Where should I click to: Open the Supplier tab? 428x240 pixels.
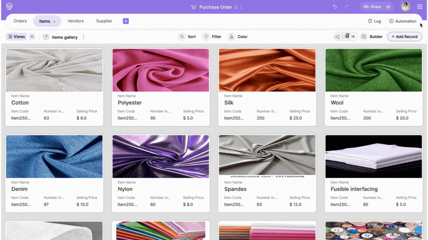[104, 21]
